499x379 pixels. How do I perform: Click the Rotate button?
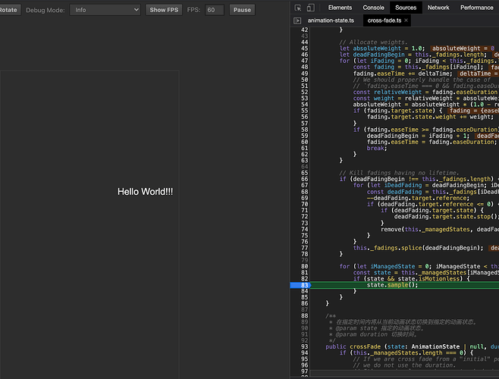tap(8, 10)
